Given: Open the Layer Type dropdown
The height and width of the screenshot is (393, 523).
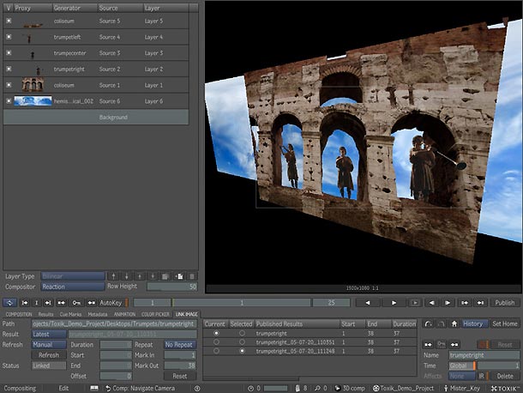Looking at the screenshot, I should 73,275.
